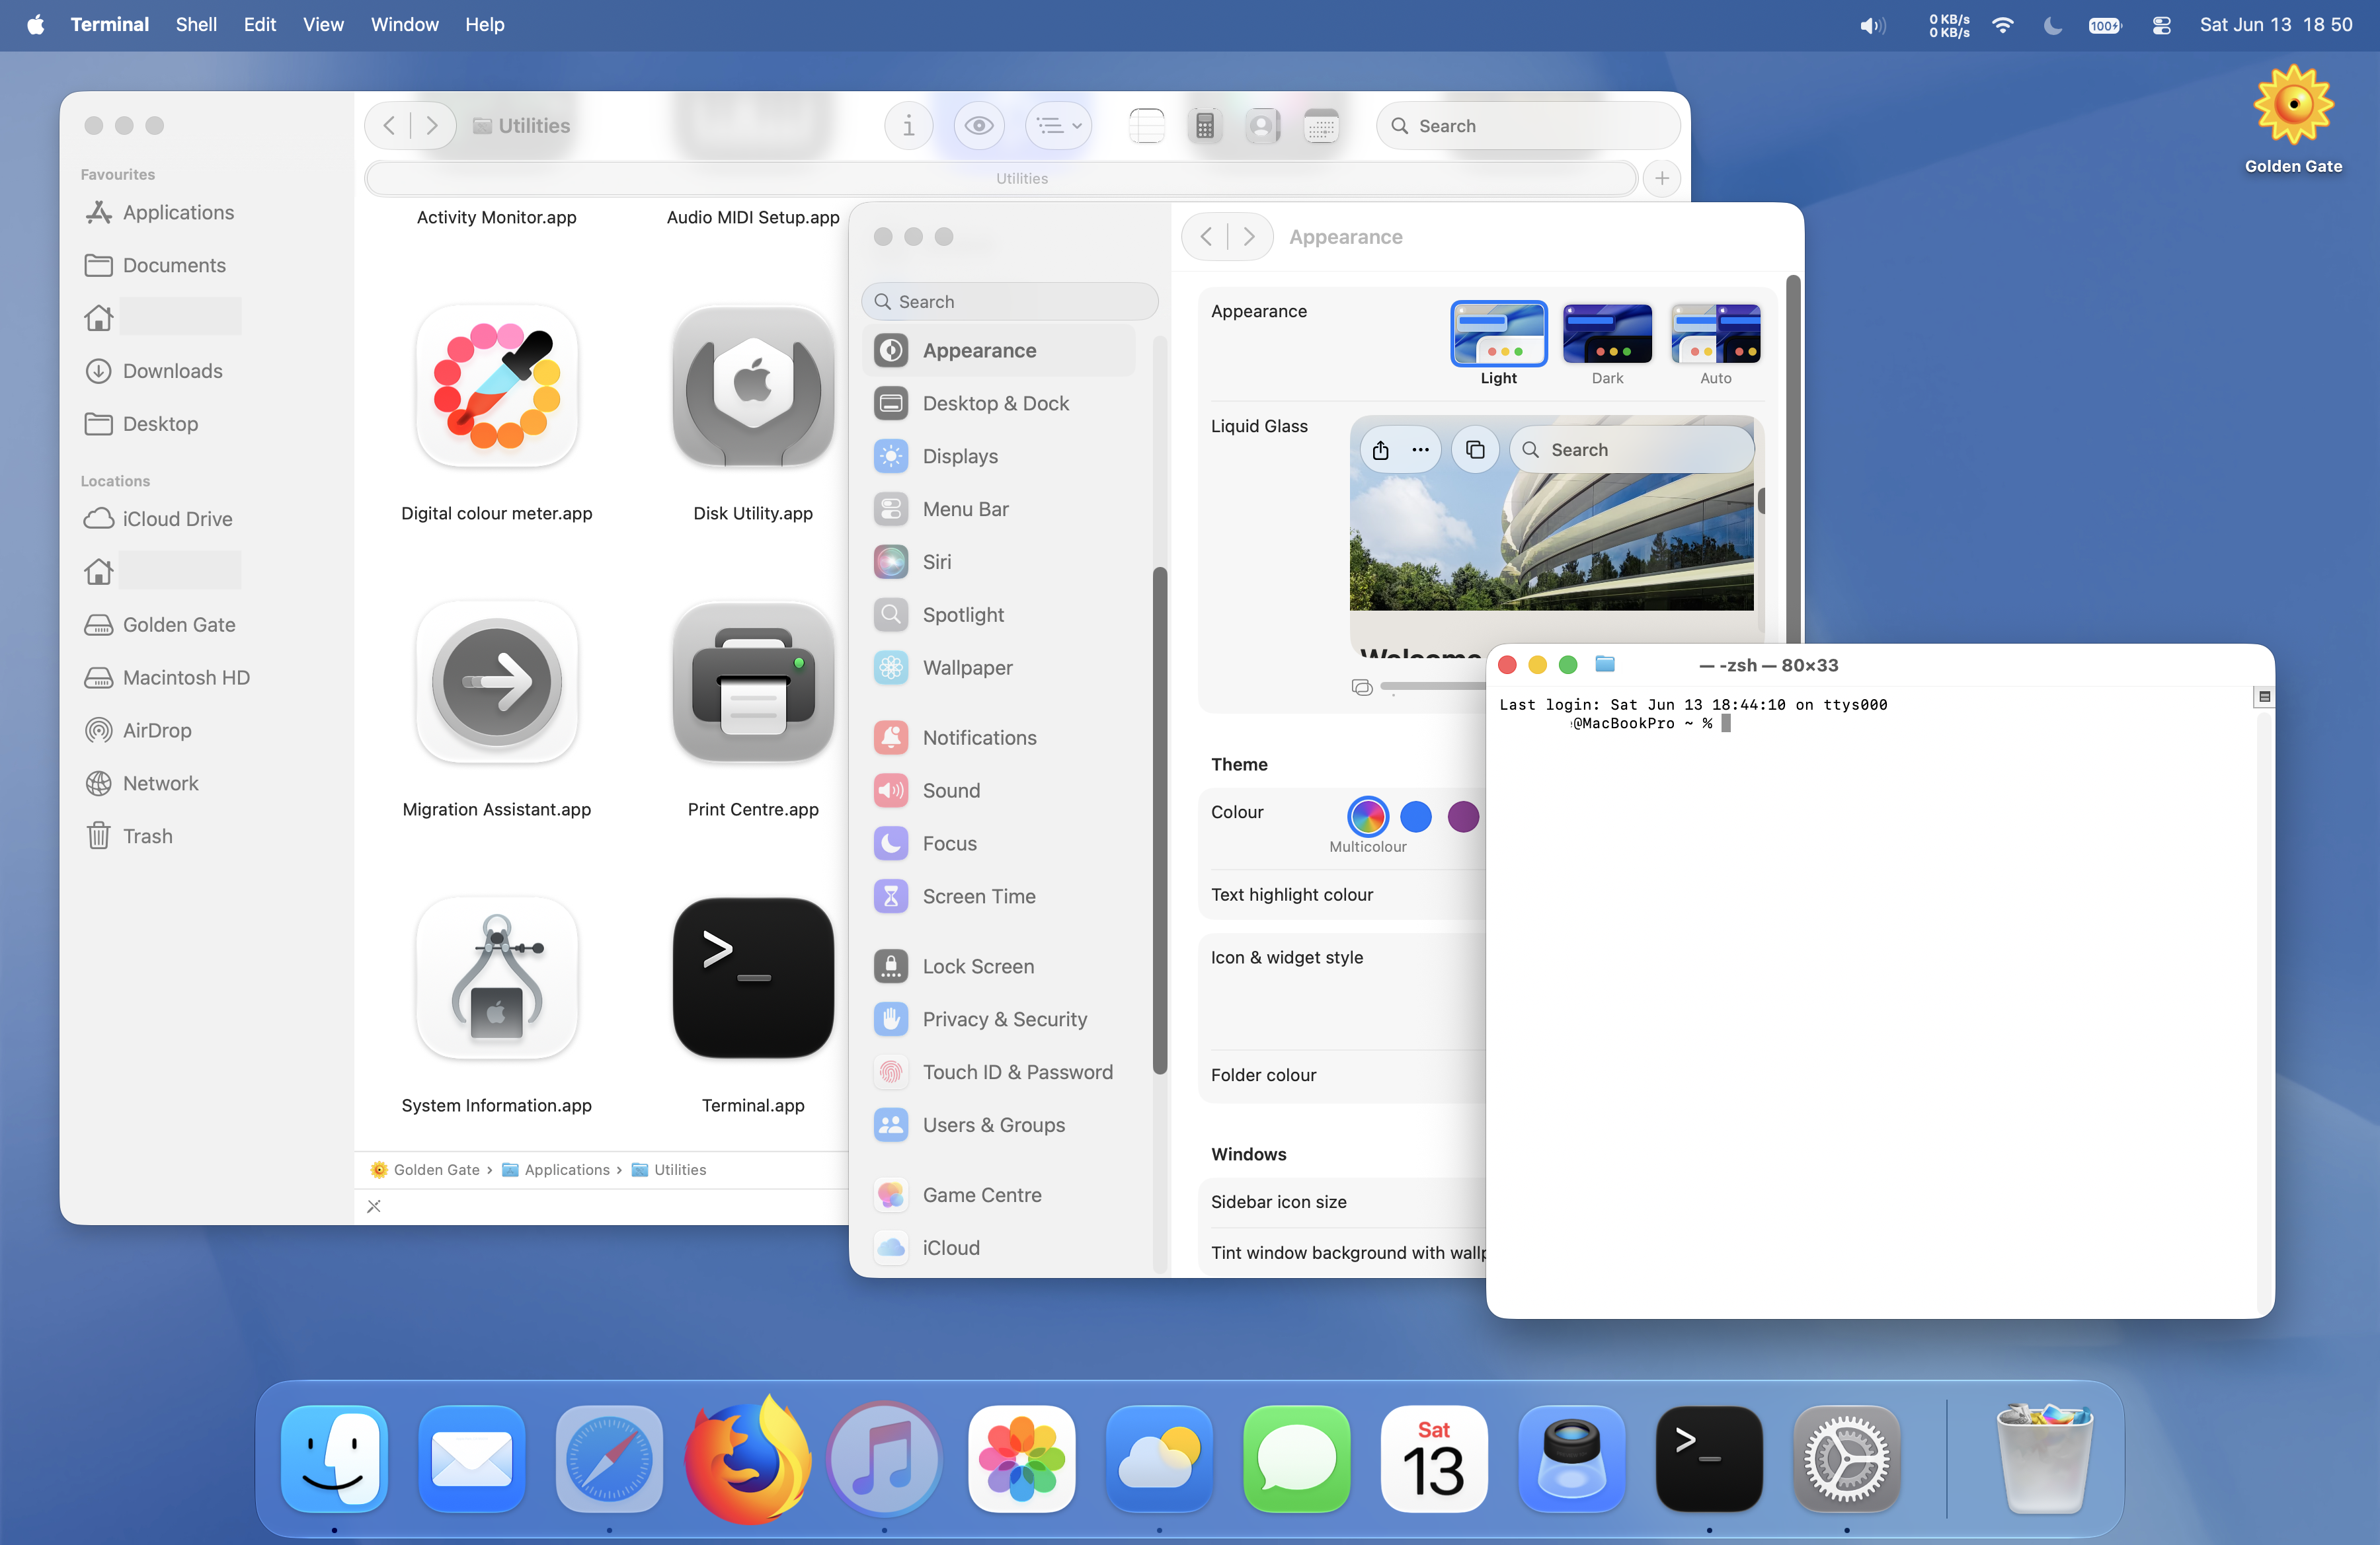
Task: Open Safari from the Dock
Action: [609, 1459]
